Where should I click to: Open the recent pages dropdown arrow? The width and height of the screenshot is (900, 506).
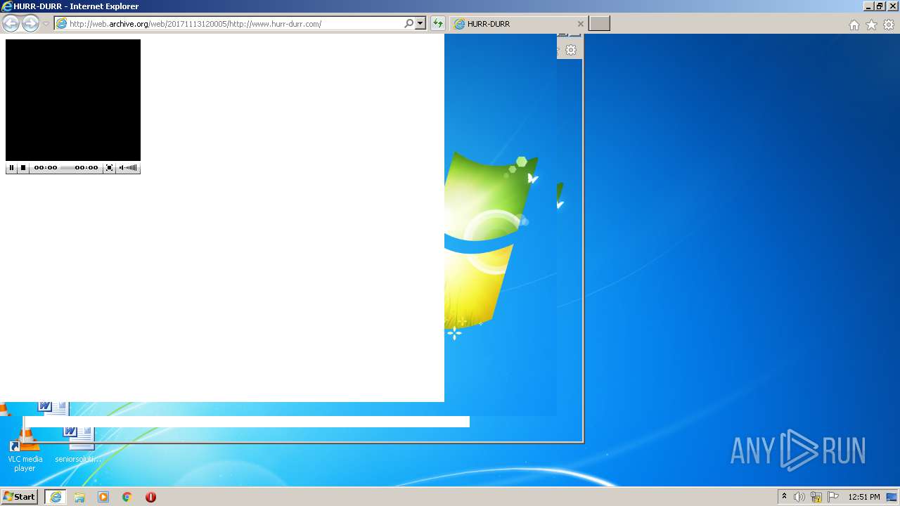point(46,24)
